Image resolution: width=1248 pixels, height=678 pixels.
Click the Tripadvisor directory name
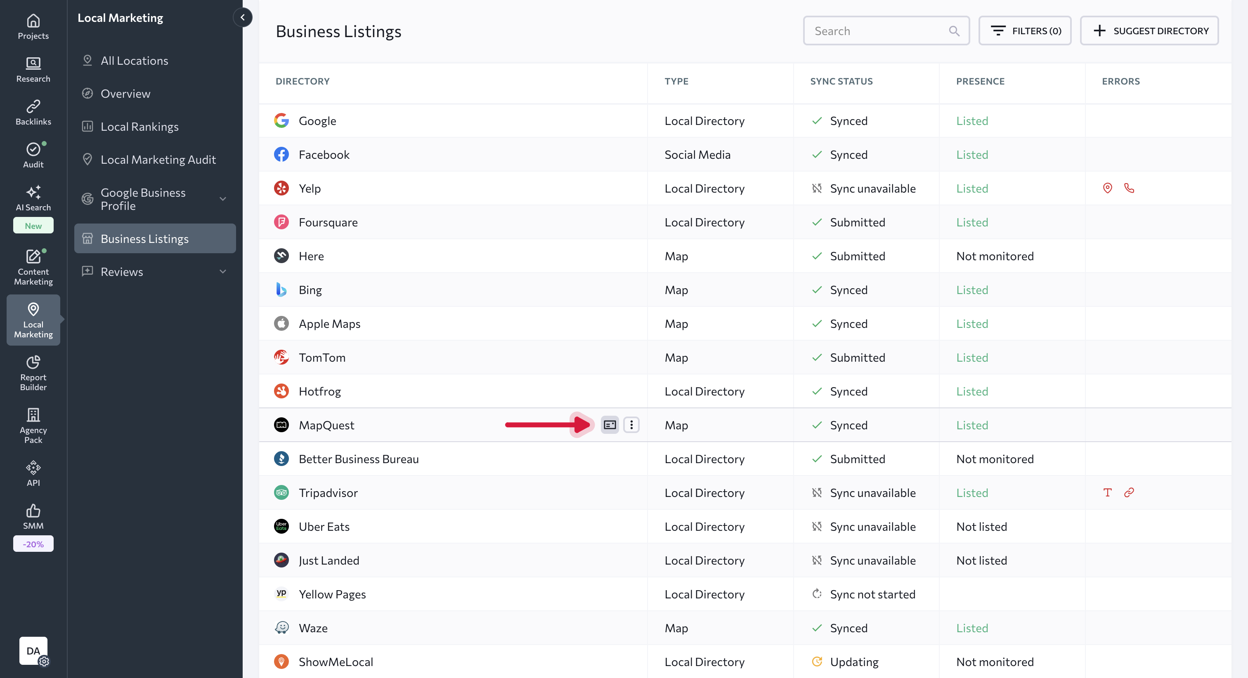click(328, 492)
